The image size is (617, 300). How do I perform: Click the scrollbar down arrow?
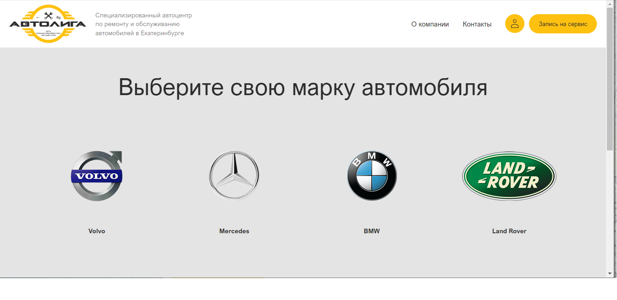pyautogui.click(x=610, y=273)
